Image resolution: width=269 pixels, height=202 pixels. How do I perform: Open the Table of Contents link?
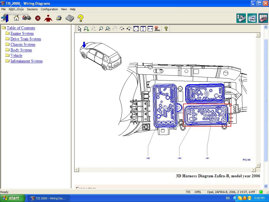(21, 28)
